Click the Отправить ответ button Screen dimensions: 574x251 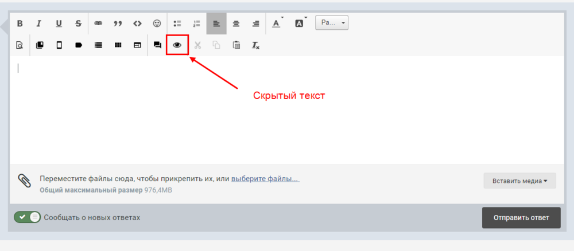pos(521,218)
